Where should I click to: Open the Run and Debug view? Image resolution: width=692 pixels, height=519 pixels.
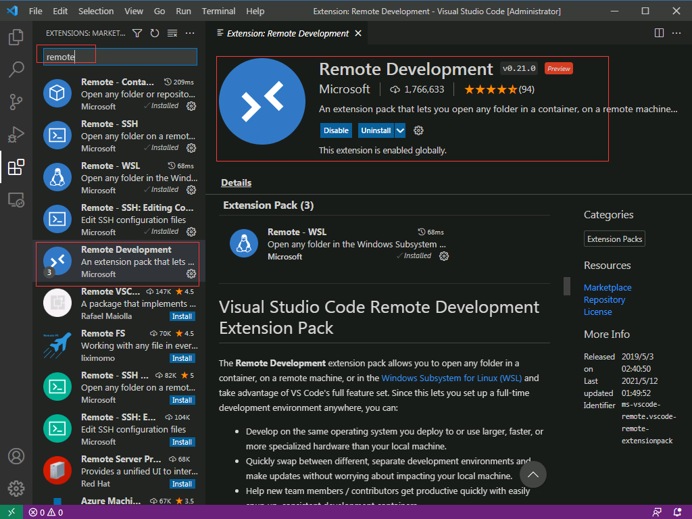[16, 134]
